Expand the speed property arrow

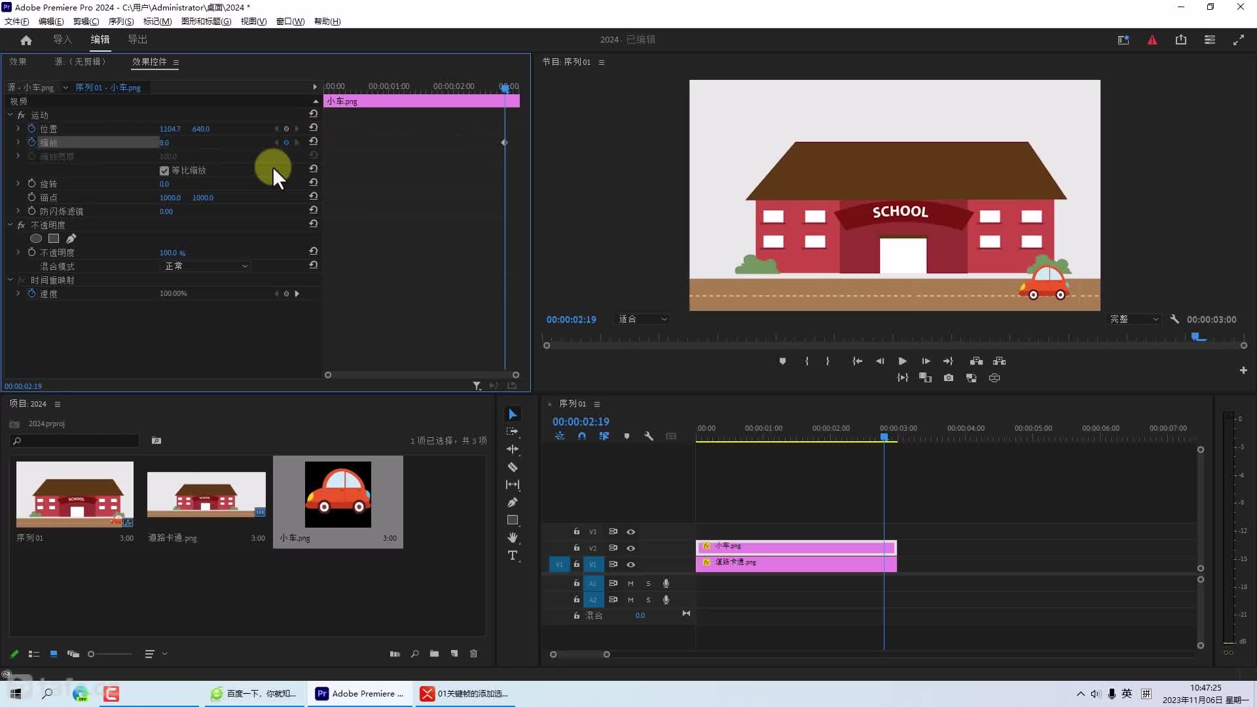pyautogui.click(x=18, y=293)
